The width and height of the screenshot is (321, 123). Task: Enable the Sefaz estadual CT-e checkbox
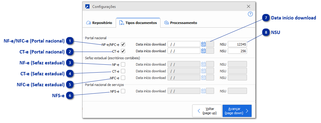point(123,71)
